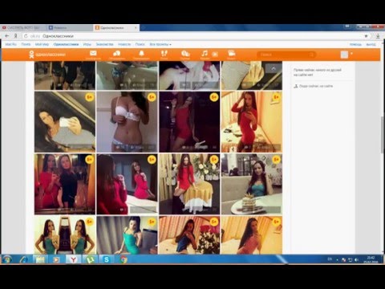Open 'Поиск' link in Mail.Ru bar
This screenshot has width=385, height=289.
tap(140, 44)
